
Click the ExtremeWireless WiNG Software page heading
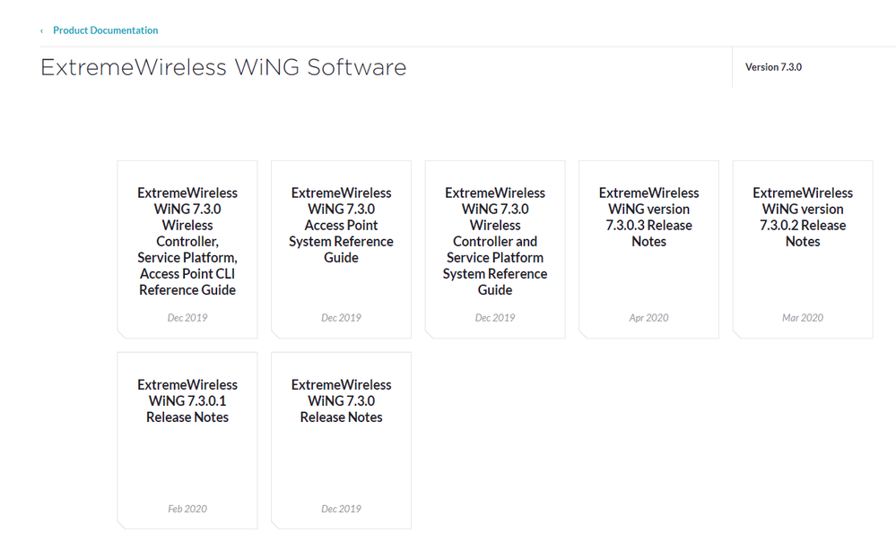tap(223, 67)
